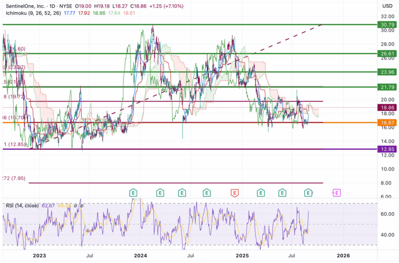399x263 pixels.
Task: Open the USD currency selector
Action: pos(387,6)
